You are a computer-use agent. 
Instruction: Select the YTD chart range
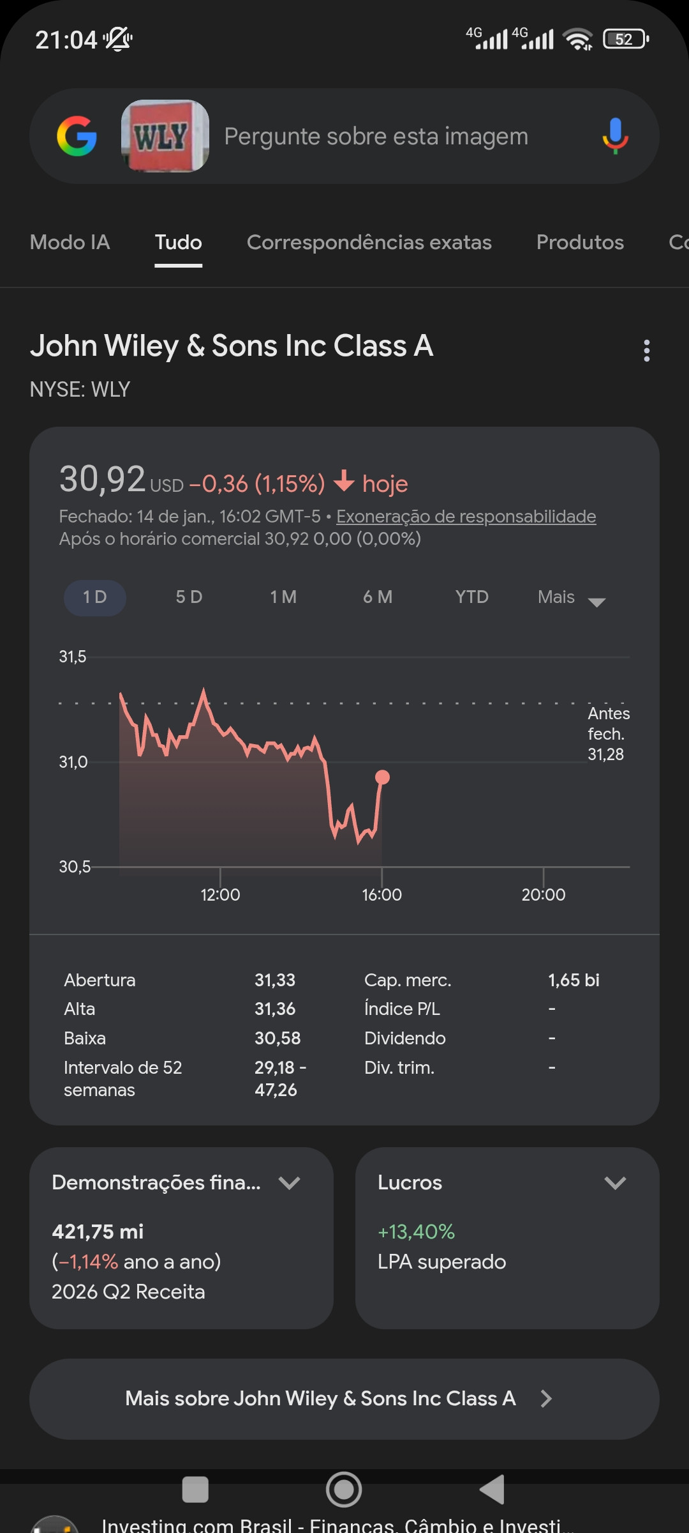click(x=472, y=597)
